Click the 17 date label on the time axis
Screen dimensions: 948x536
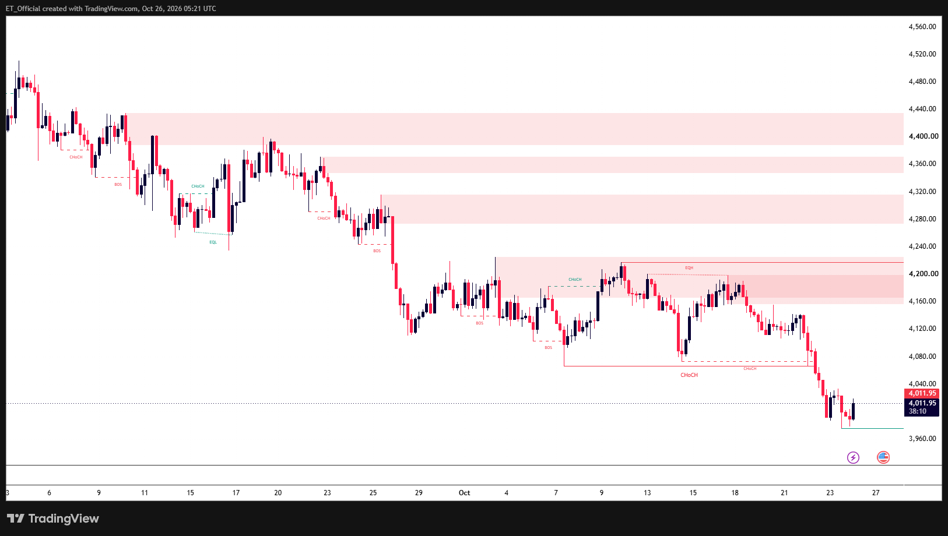click(x=236, y=493)
